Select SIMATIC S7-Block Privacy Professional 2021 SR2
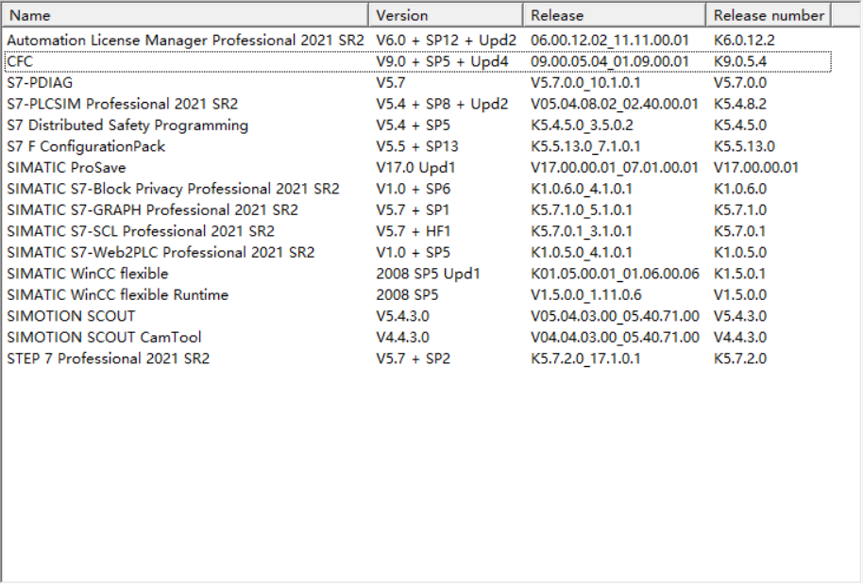This screenshot has height=584, width=863. pos(173,189)
